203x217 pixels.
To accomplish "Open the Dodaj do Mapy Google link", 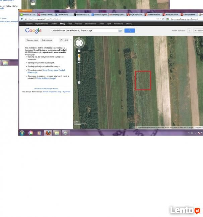I will click(46, 78).
